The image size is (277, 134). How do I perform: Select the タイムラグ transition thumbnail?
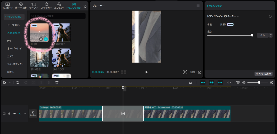[61, 58]
